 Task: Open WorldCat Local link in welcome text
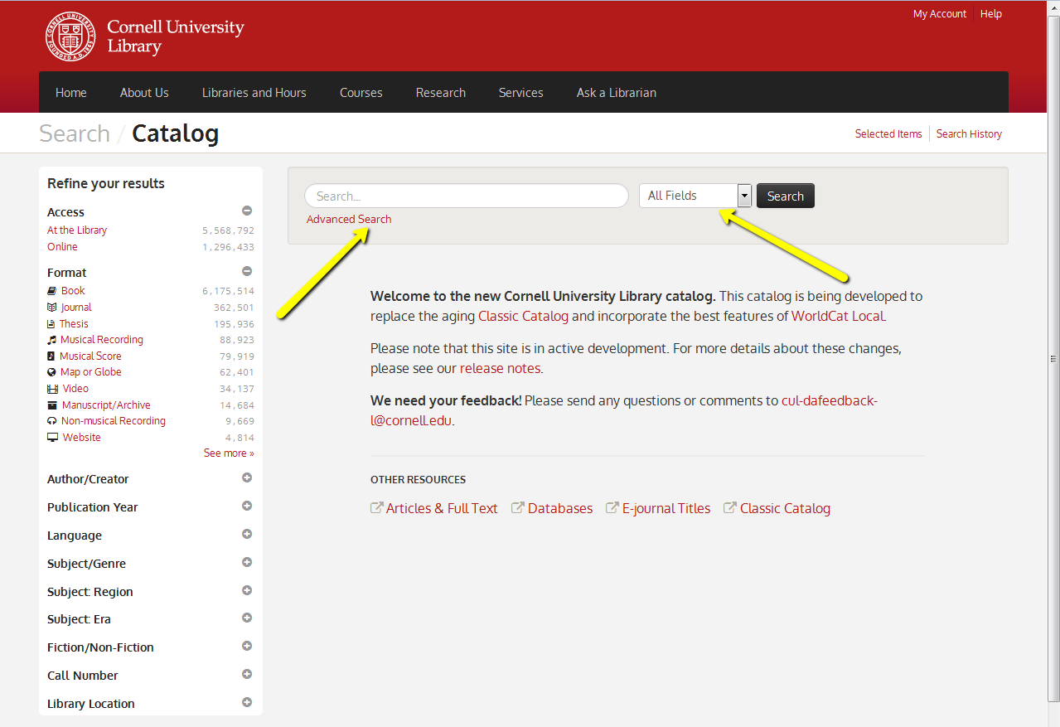839,316
